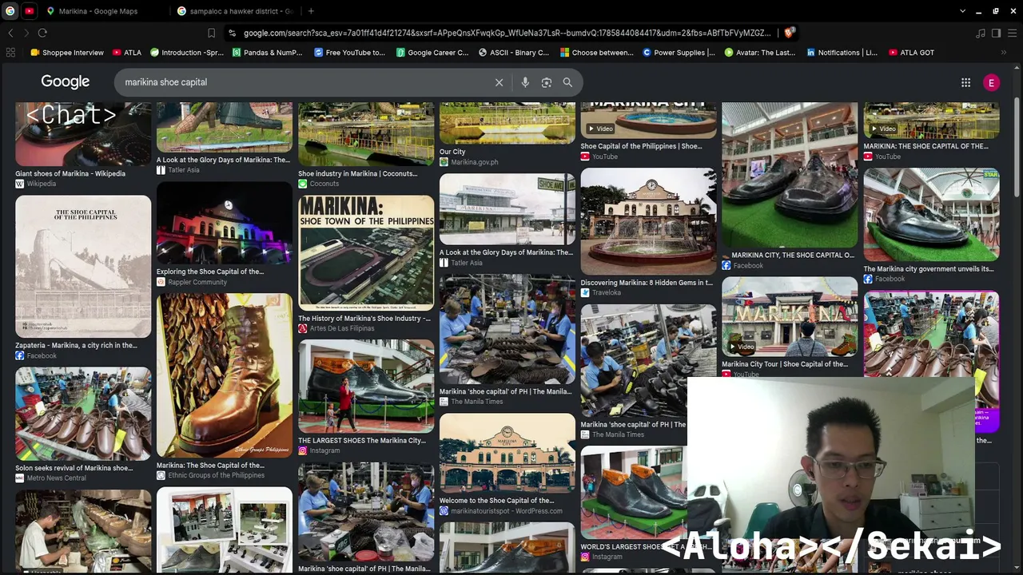Open the Brave Shields lion icon
This screenshot has height=575, width=1023.
(x=789, y=33)
